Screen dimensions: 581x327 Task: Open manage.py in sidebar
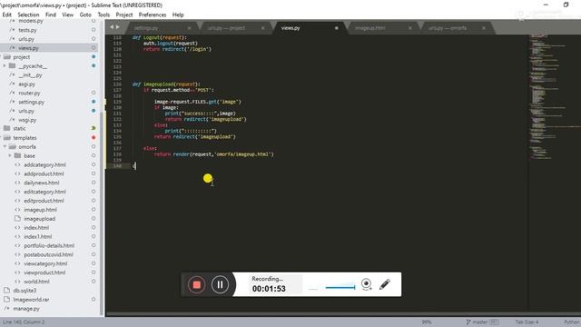(26, 309)
